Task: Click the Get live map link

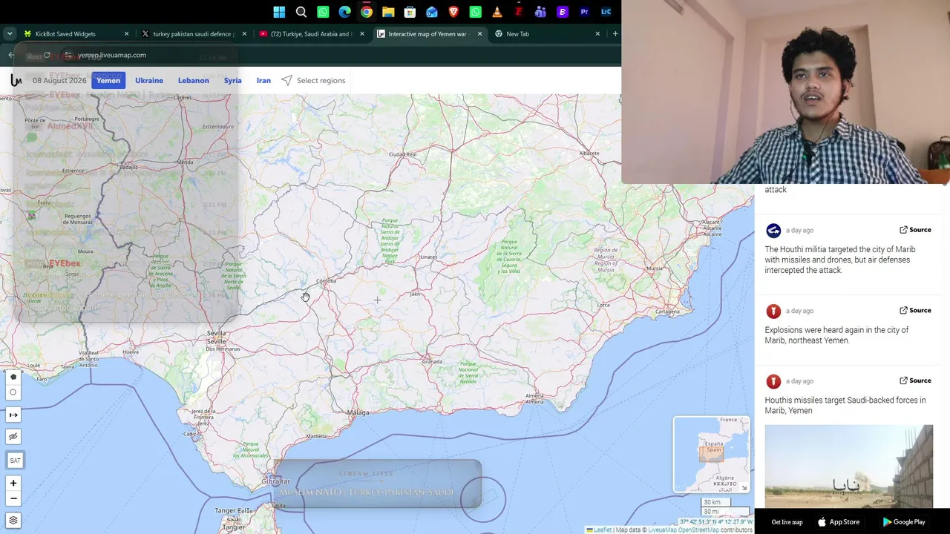Action: (x=787, y=522)
